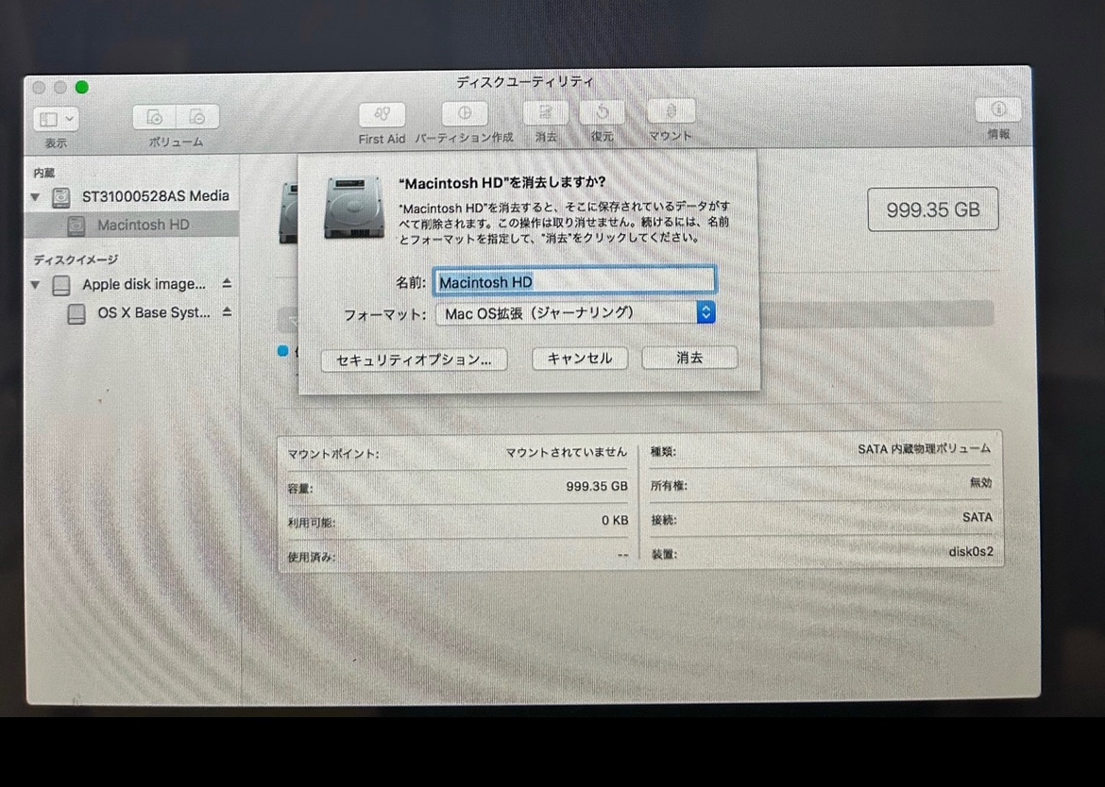The width and height of the screenshot is (1105, 787).
Task: Click the 復元 restore toolbar icon
Action: click(602, 111)
